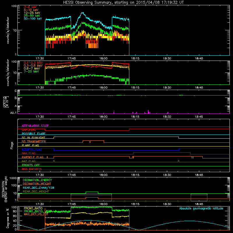This screenshot has width=233, height=233.
Task: Click the ECLIPSE_FLAG label
Action: [x=32, y=149]
